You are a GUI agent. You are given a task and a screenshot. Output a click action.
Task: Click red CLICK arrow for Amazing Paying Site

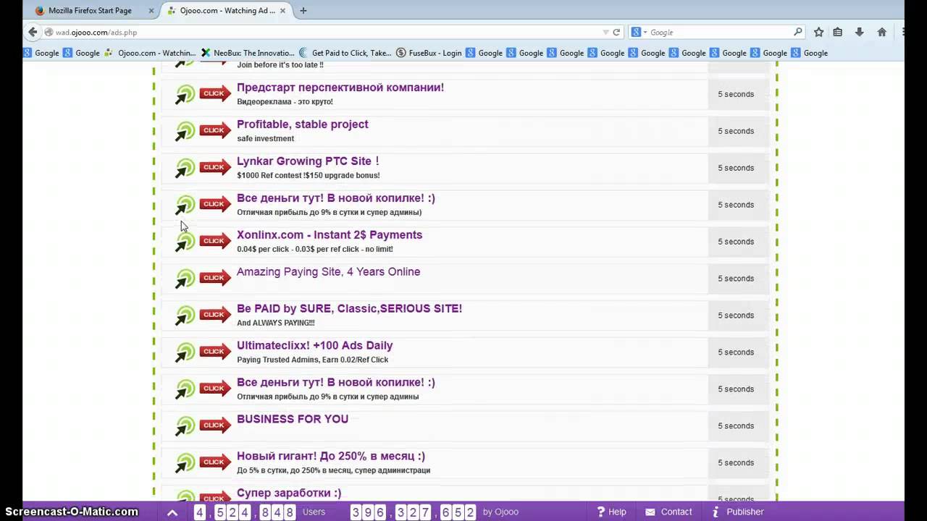click(x=215, y=278)
